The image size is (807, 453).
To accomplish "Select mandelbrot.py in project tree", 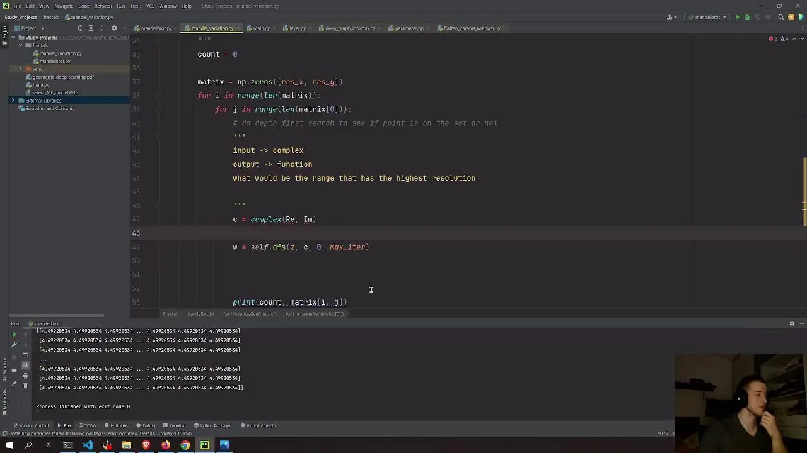I will (x=55, y=61).
